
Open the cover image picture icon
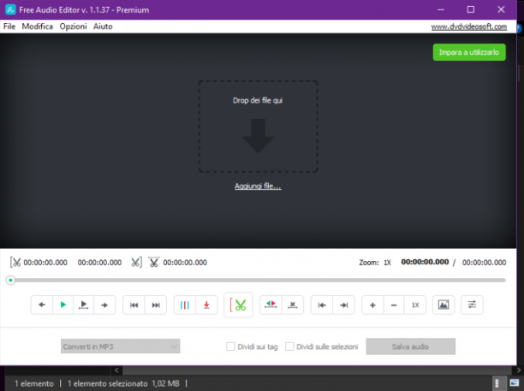tap(444, 305)
